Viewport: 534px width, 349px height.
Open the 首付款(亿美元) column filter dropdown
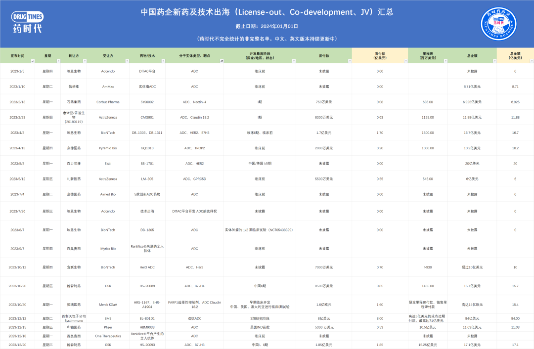(405, 61)
